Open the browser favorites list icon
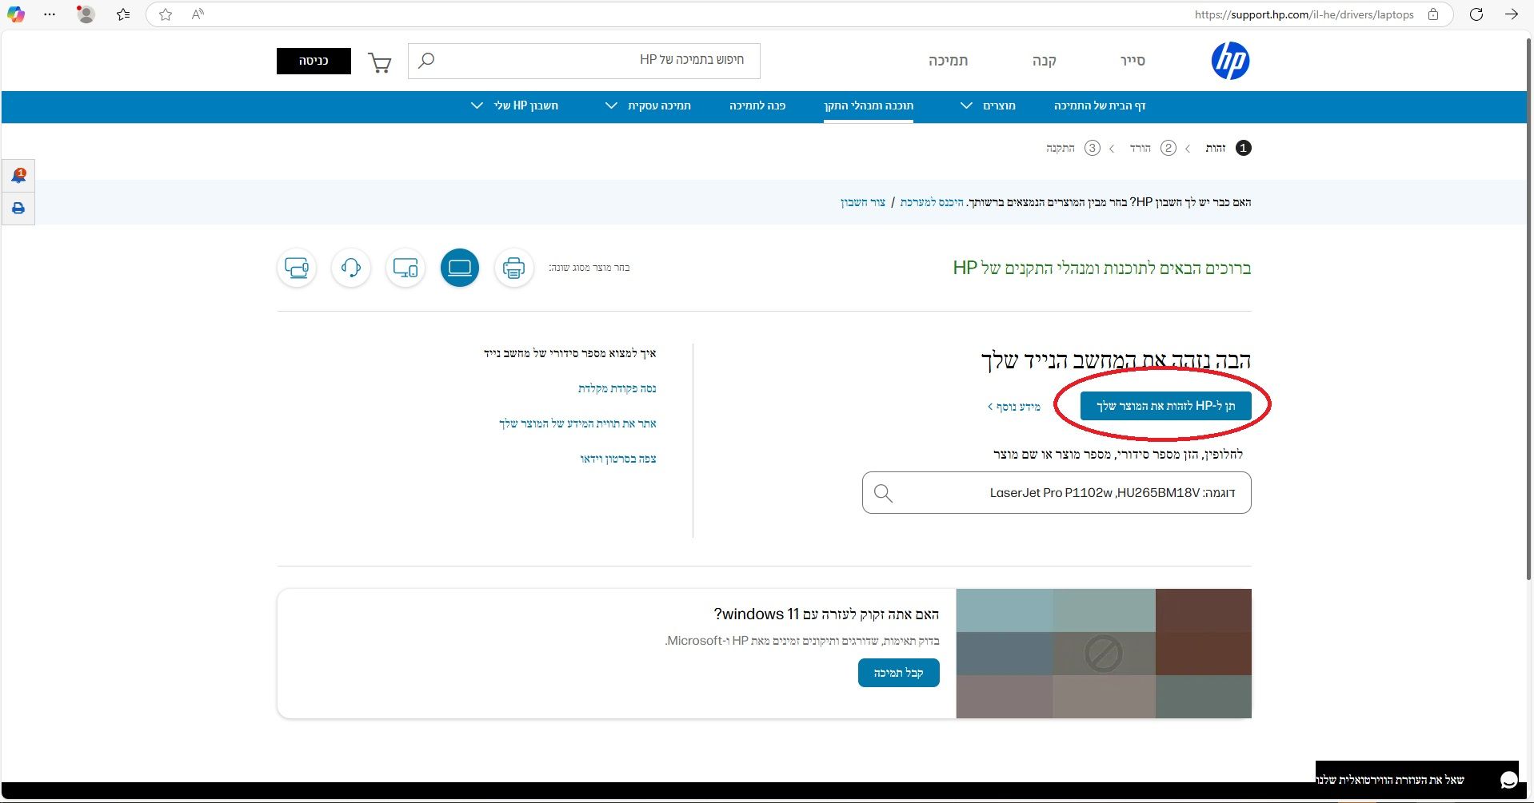Image resolution: width=1534 pixels, height=803 pixels. coord(123,14)
